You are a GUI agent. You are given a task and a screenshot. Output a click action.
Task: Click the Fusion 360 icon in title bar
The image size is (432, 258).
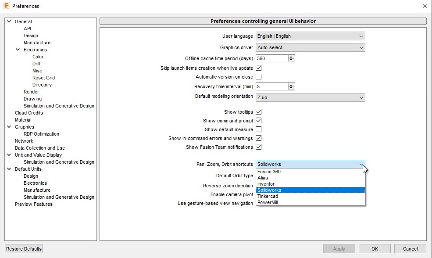pyautogui.click(x=6, y=6)
